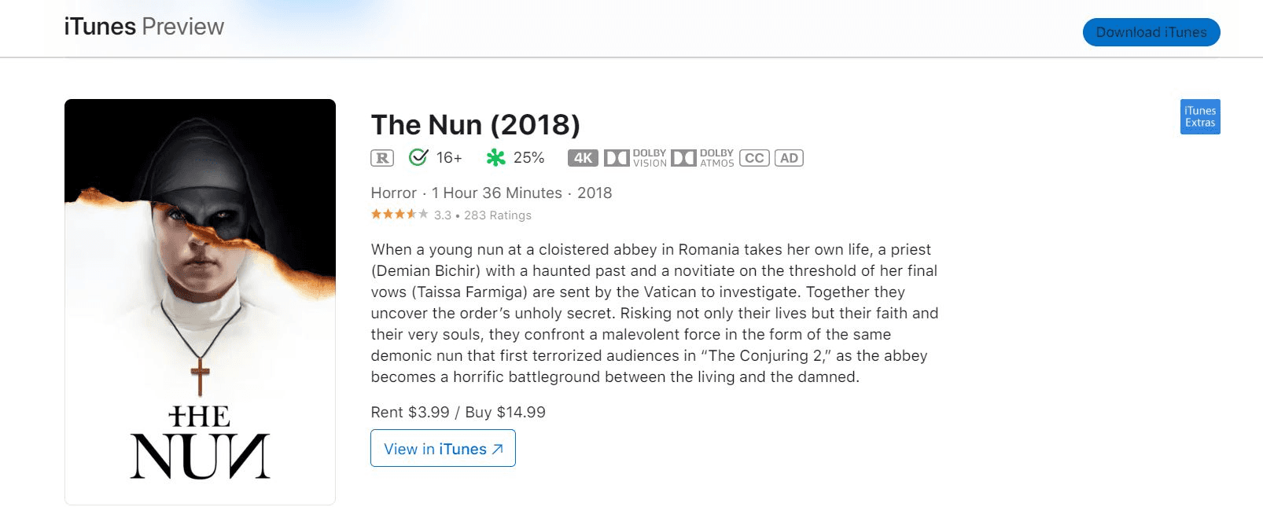Click the 4K badge icon

pos(583,158)
